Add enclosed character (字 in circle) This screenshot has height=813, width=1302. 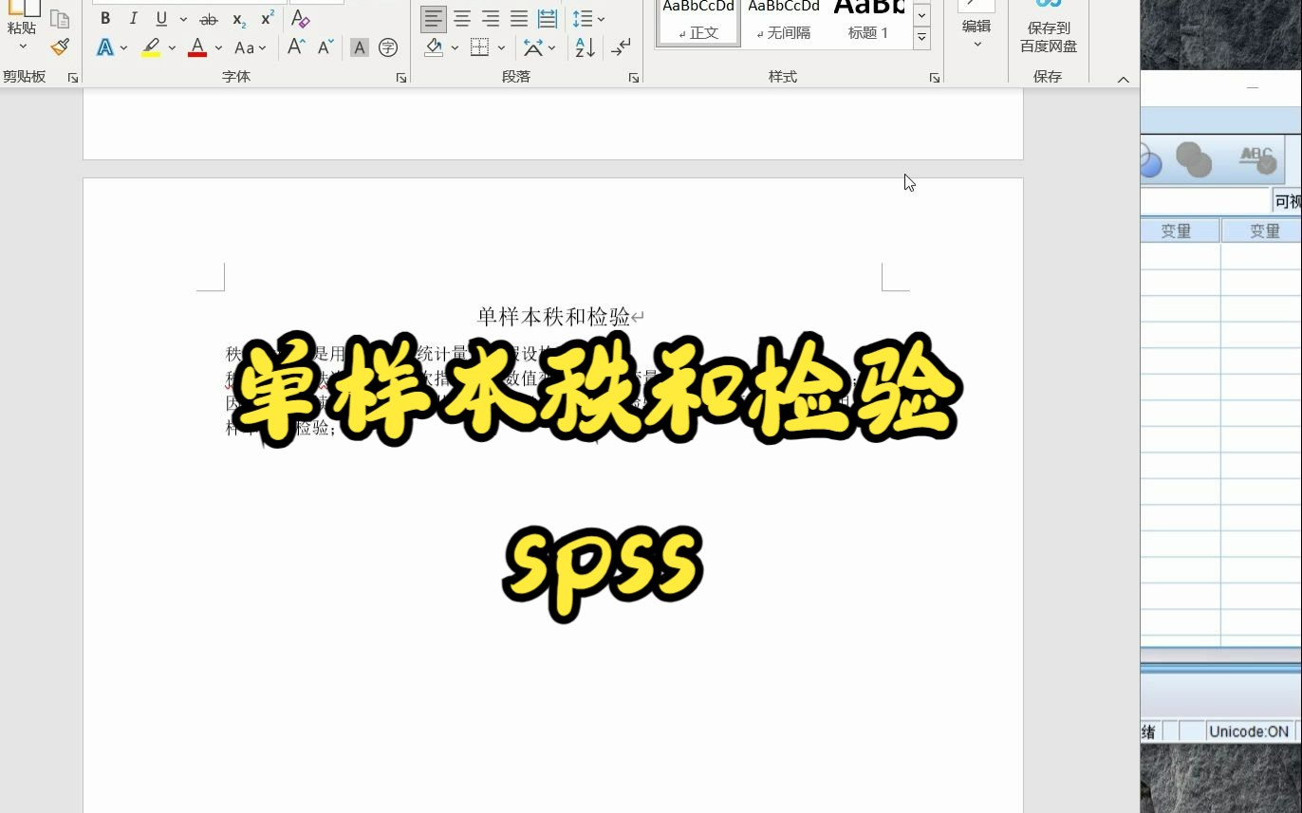coord(387,47)
